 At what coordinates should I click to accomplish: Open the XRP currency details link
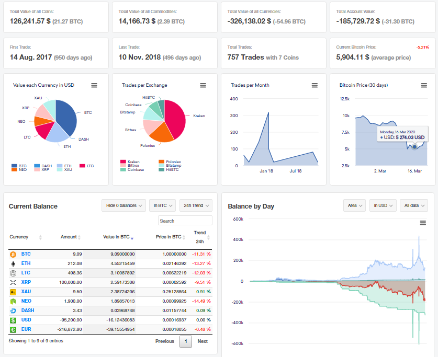click(x=26, y=282)
